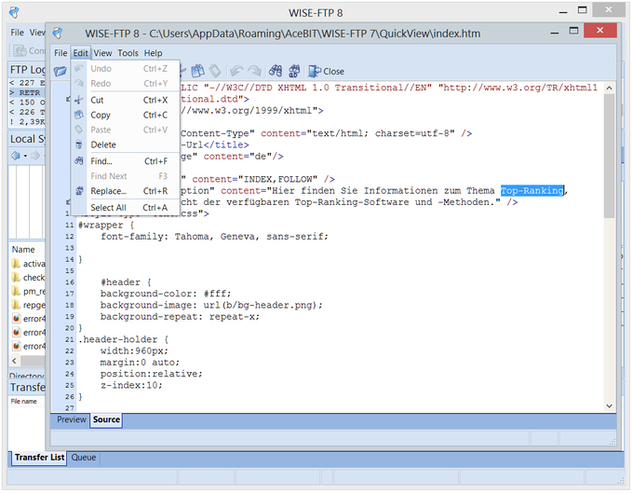Click the 'File name' column in Transfer panel
This screenshot has width=633, height=494.
tap(23, 401)
